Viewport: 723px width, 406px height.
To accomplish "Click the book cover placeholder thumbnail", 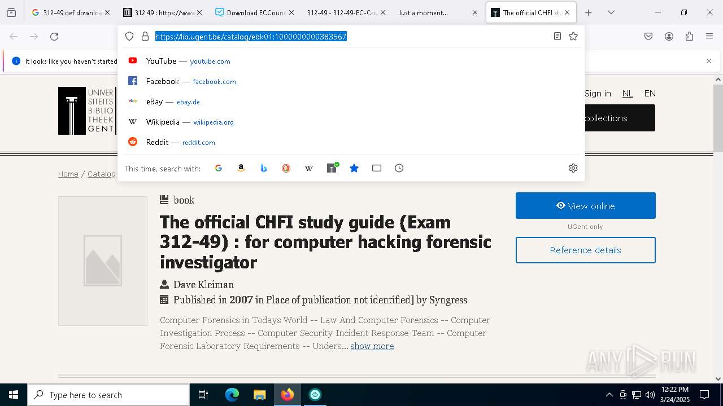I will (x=103, y=261).
